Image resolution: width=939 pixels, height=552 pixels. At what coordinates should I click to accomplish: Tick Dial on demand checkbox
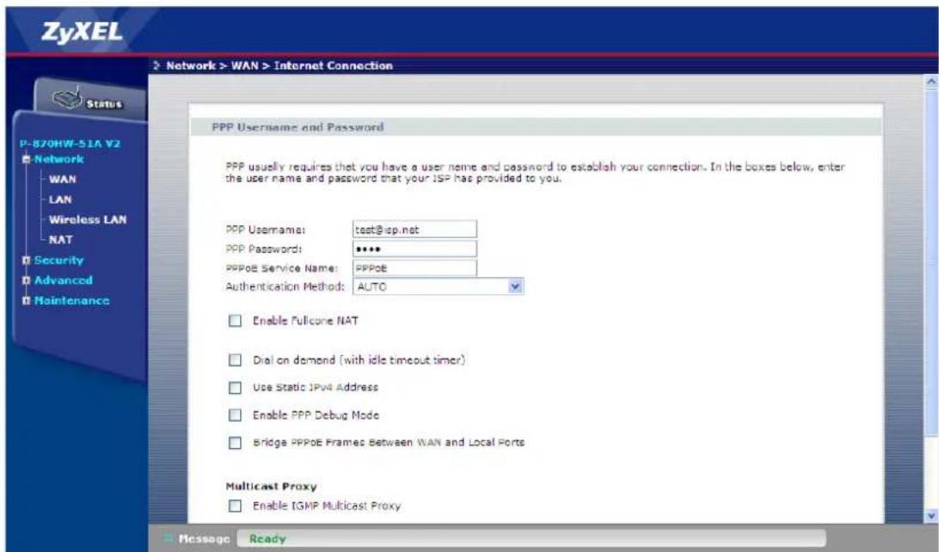click(x=235, y=359)
